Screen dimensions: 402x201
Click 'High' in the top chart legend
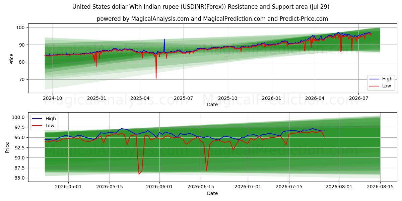coord(387,79)
